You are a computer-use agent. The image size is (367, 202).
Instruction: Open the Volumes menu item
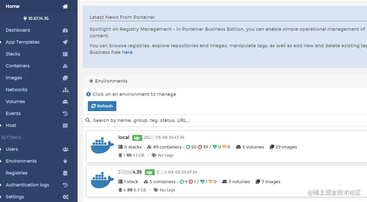[15, 101]
